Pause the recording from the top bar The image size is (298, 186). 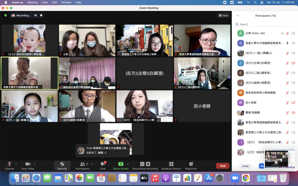36,15
